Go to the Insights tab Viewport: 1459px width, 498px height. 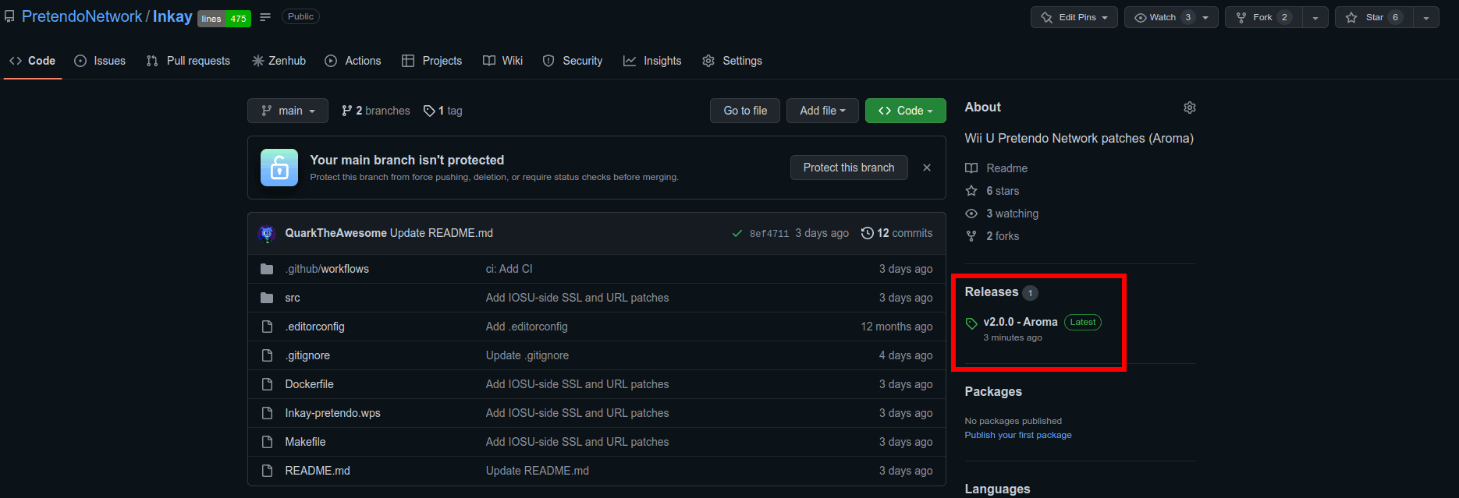(652, 61)
